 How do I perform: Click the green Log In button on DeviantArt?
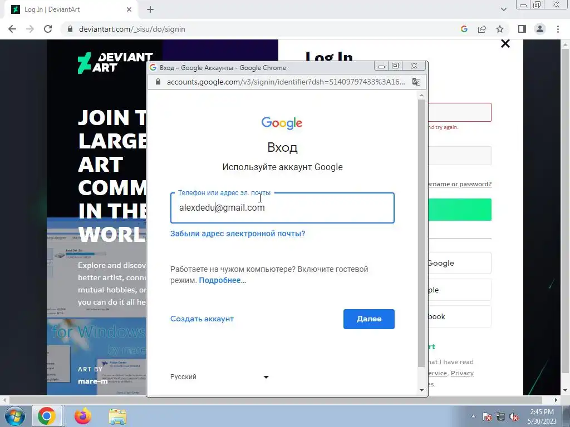point(460,210)
